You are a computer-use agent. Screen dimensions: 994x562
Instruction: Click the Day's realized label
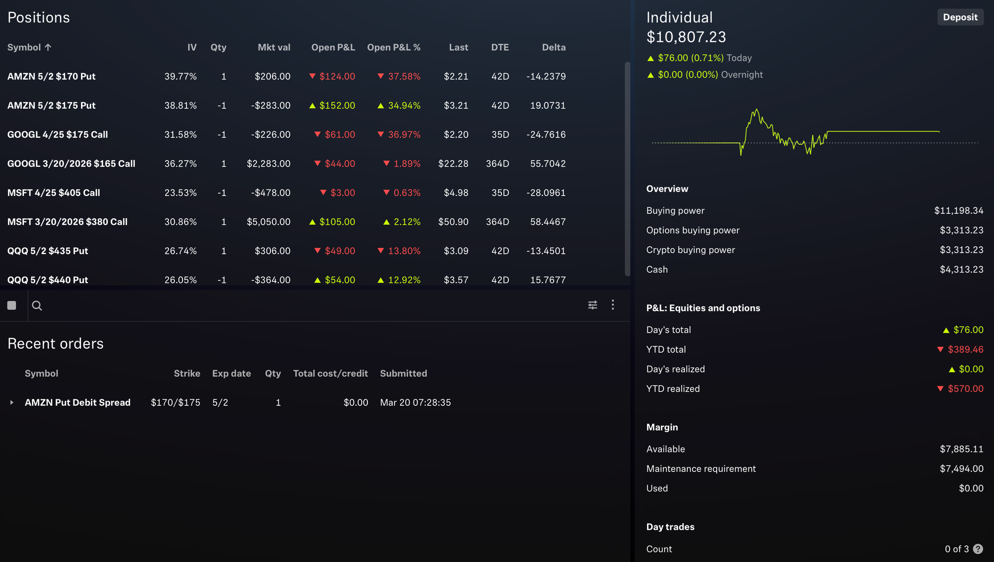(x=675, y=369)
